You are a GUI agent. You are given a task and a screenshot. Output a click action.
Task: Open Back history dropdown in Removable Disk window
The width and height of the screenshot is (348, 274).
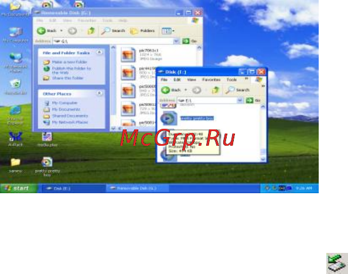62,31
